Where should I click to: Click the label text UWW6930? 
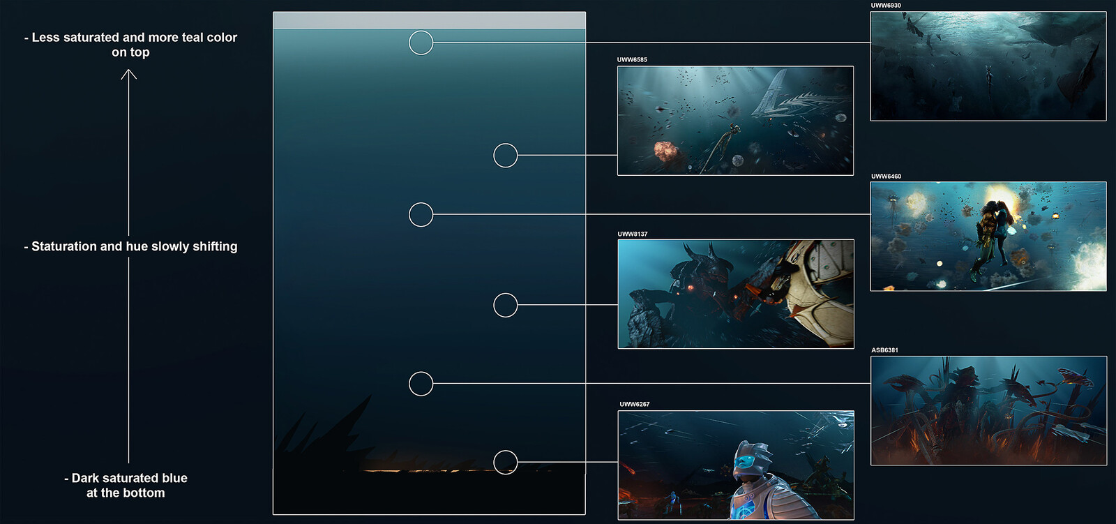(886, 6)
